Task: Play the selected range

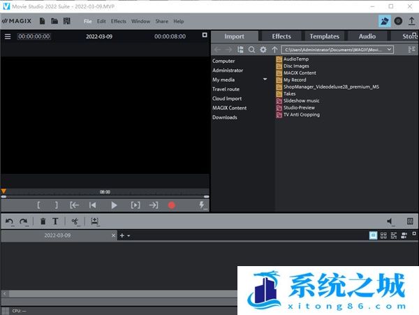Action: (135, 205)
